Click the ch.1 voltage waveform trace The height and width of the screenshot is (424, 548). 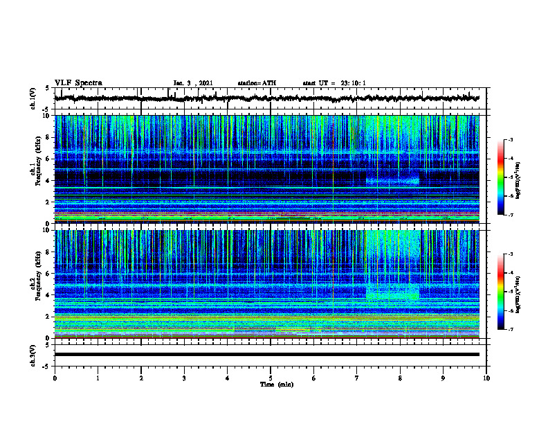(266, 98)
